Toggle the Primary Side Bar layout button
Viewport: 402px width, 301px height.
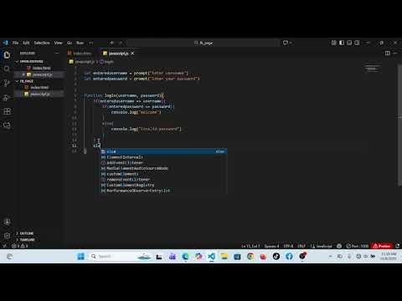342,43
